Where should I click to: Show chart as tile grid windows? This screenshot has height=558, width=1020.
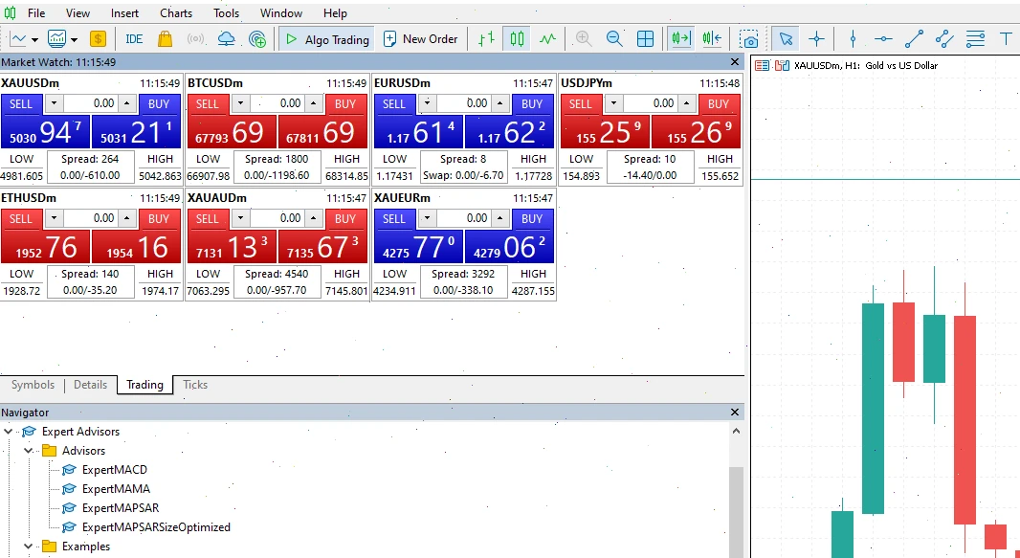click(645, 39)
